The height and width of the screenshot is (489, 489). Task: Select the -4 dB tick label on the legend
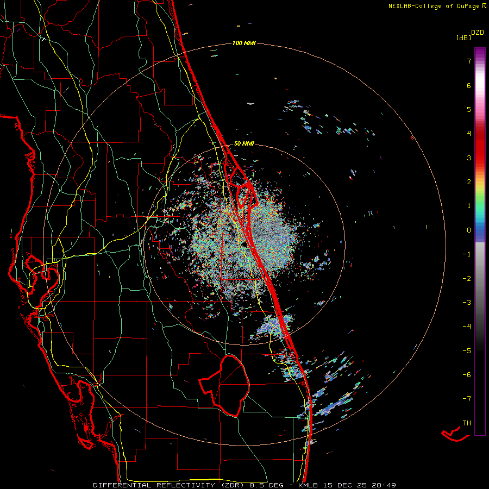(x=467, y=327)
